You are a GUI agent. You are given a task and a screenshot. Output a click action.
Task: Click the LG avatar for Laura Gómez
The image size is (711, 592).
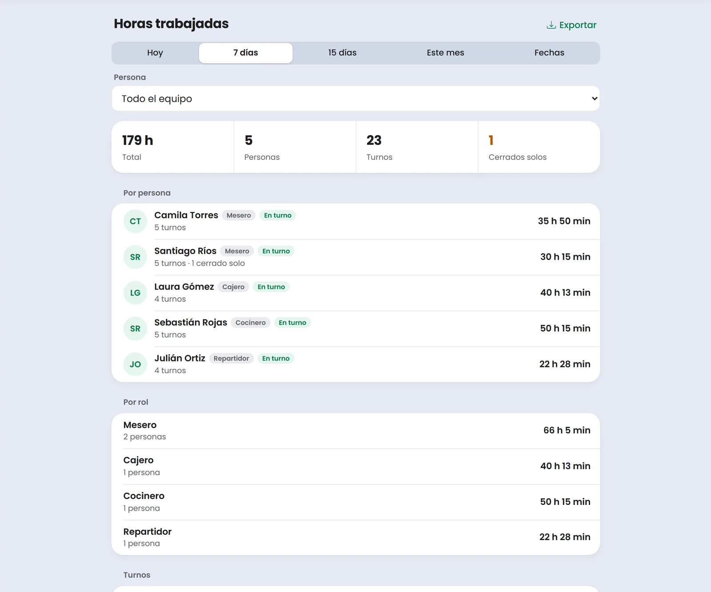click(135, 293)
